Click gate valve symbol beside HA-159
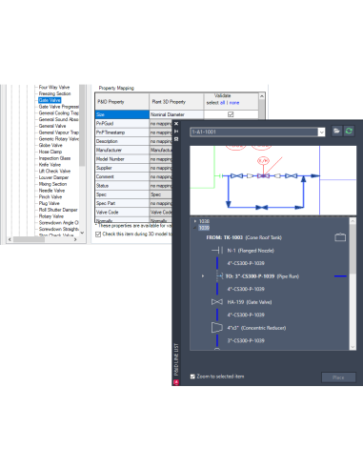 coord(217,302)
